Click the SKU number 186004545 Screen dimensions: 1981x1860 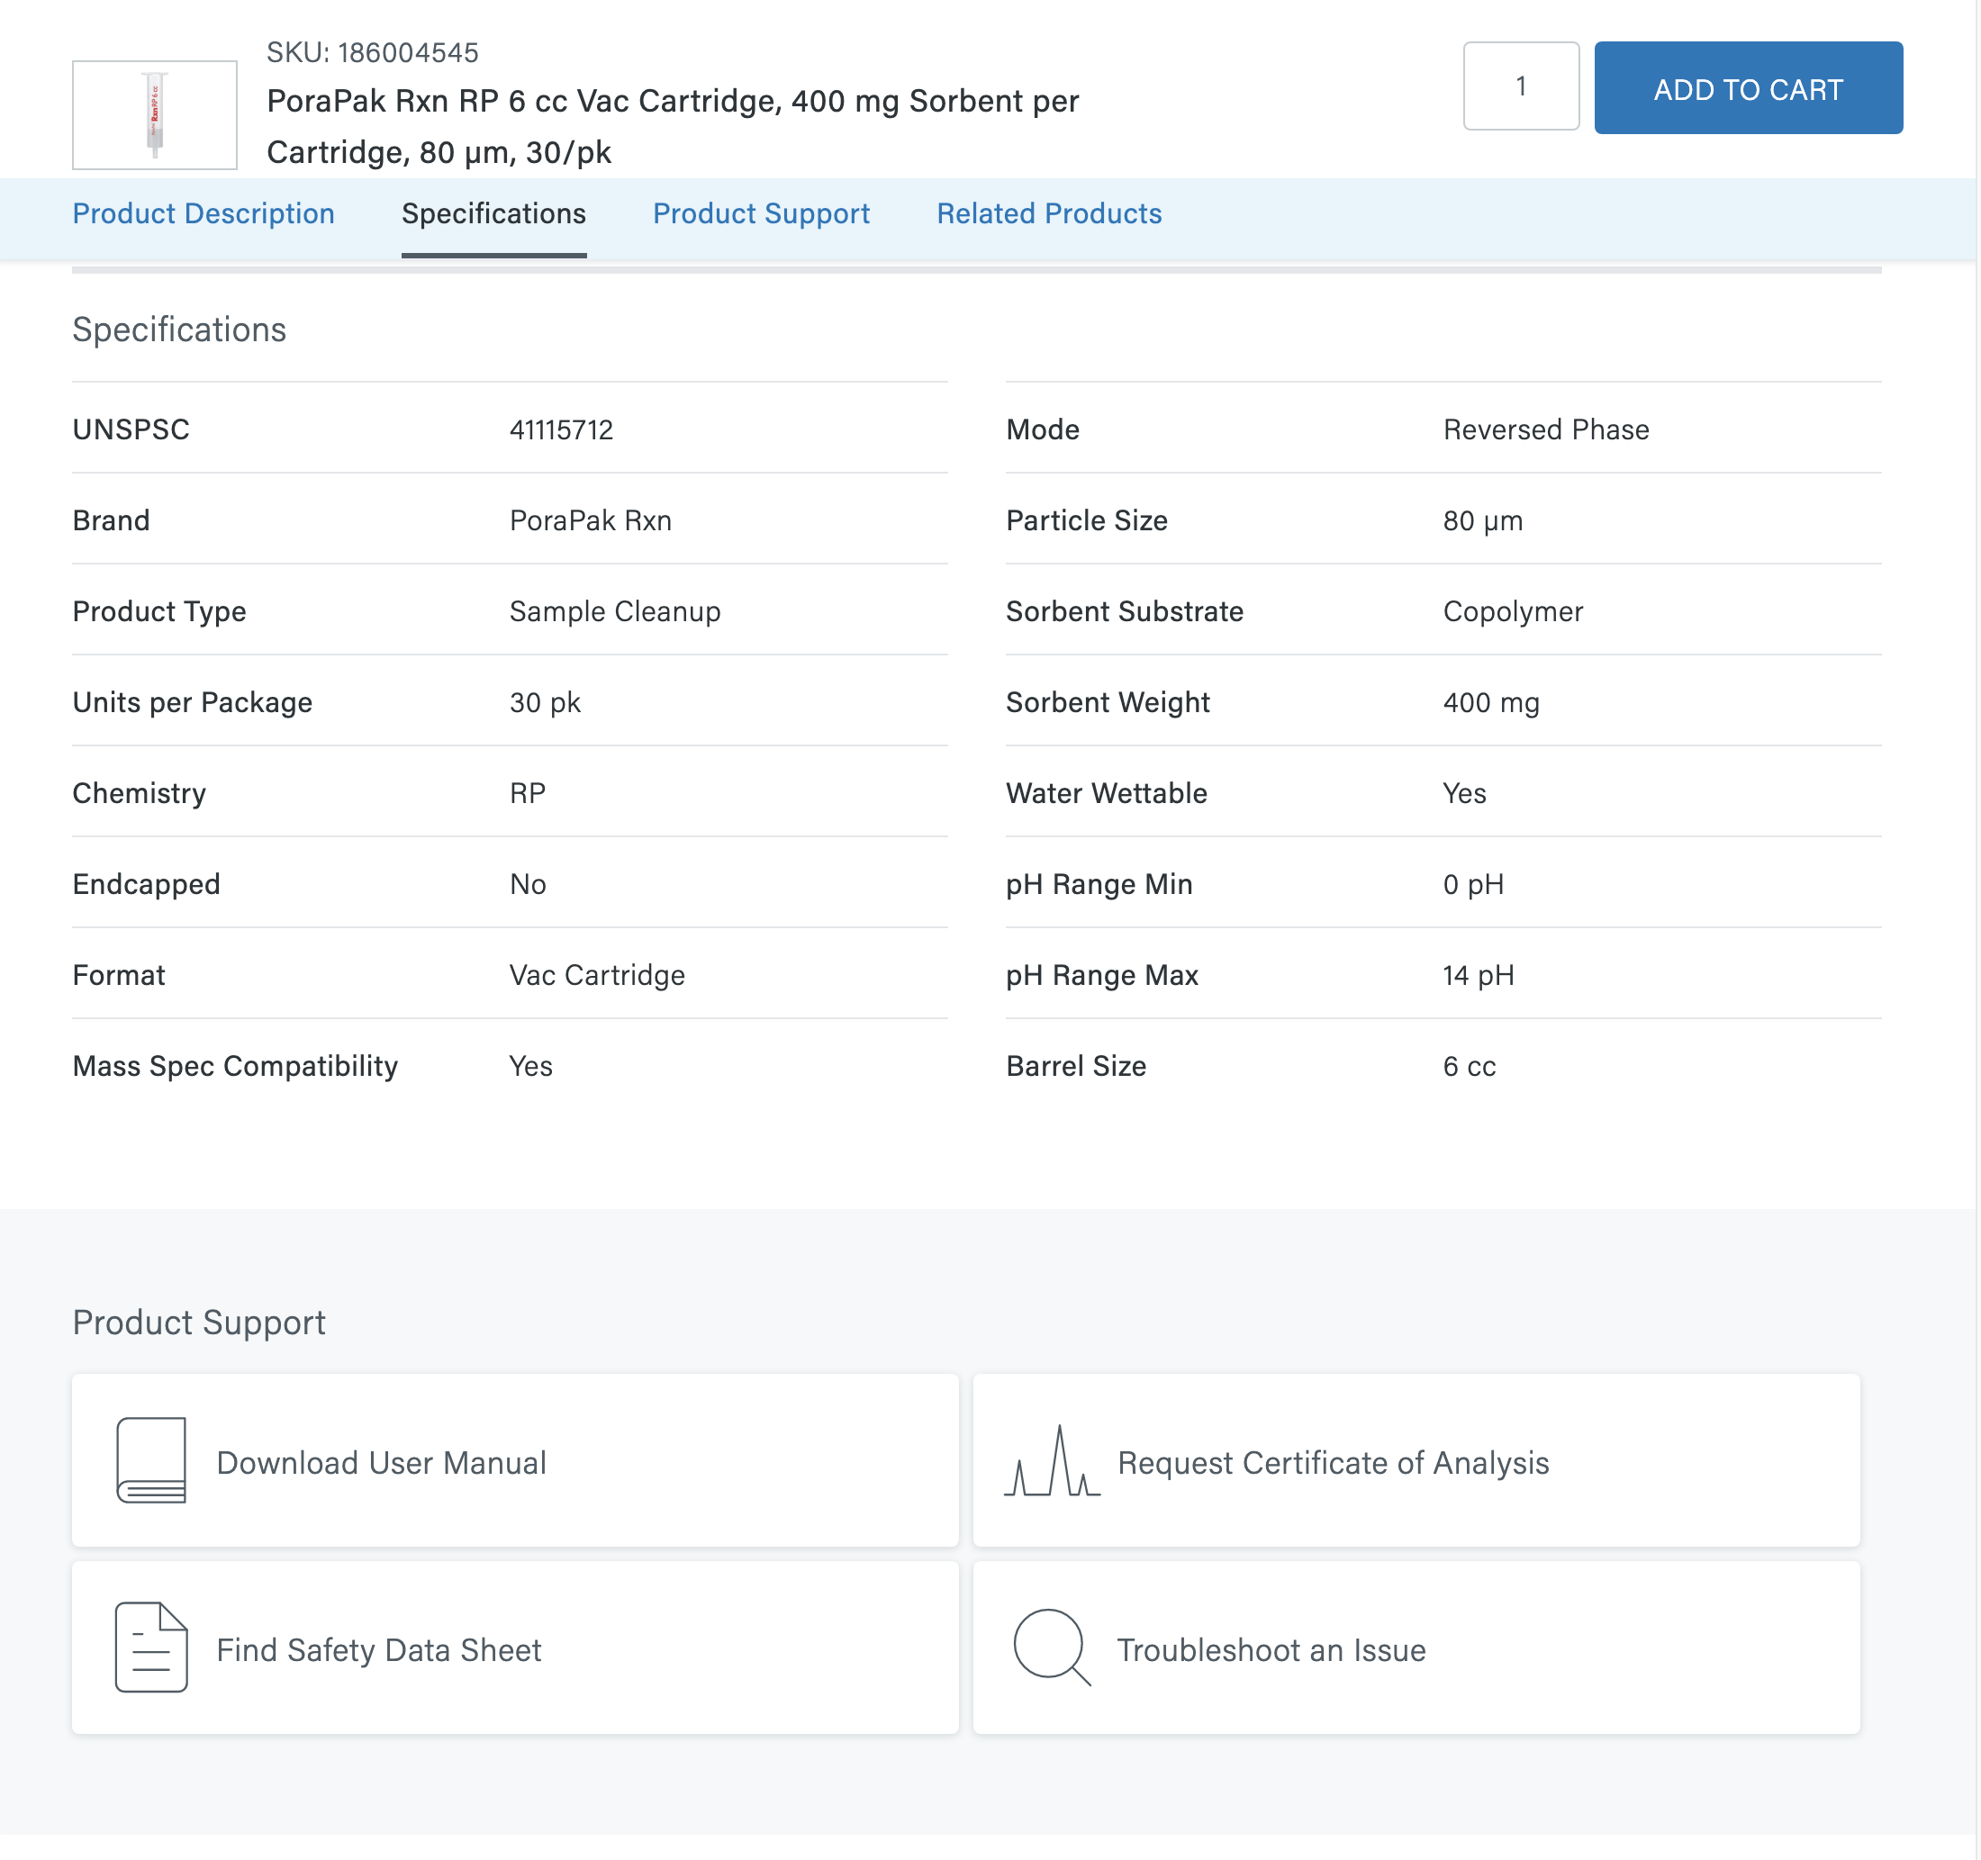[x=408, y=53]
